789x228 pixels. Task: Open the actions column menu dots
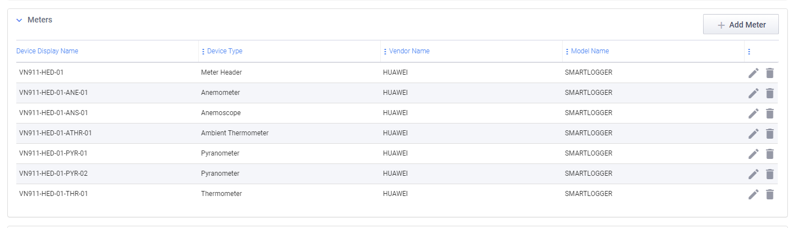(749, 52)
